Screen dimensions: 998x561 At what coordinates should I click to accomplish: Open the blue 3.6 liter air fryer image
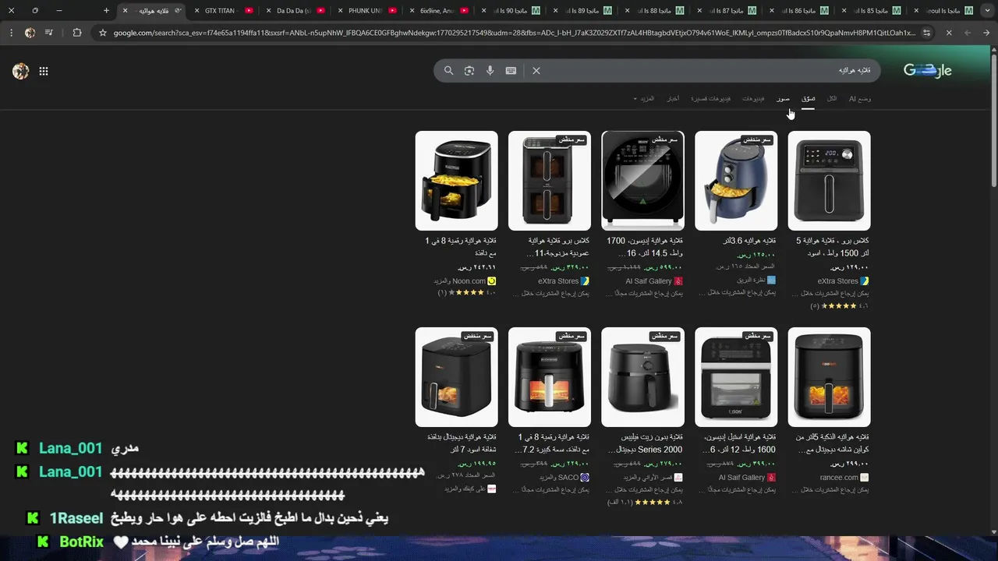click(x=736, y=181)
